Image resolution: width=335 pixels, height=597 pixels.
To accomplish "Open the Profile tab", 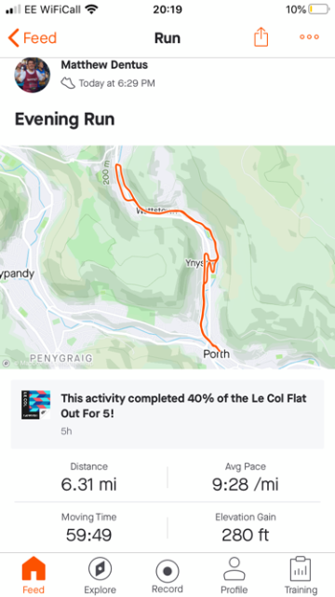I will pyautogui.click(x=234, y=576).
